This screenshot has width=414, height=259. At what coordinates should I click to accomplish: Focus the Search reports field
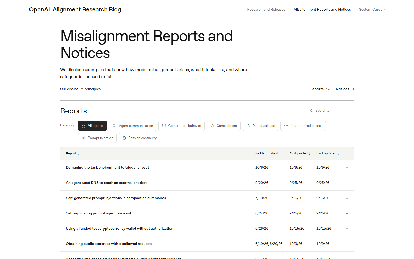coord(332,111)
